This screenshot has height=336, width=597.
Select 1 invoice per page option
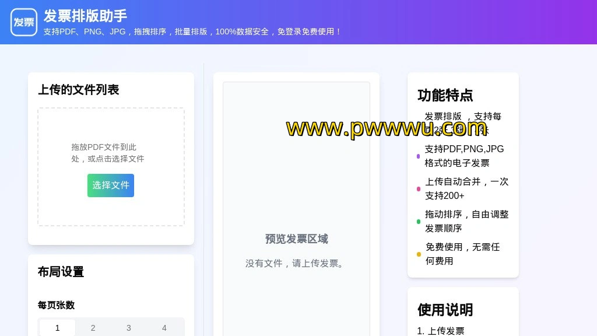click(x=57, y=328)
